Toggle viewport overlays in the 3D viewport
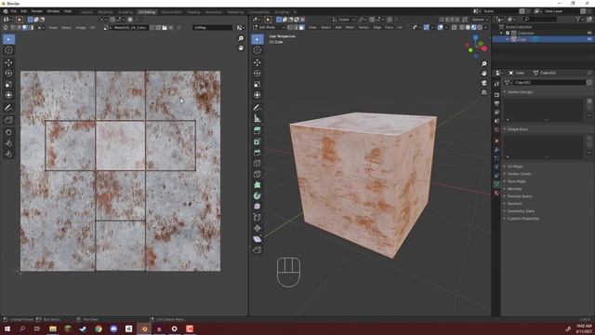 coord(440,27)
